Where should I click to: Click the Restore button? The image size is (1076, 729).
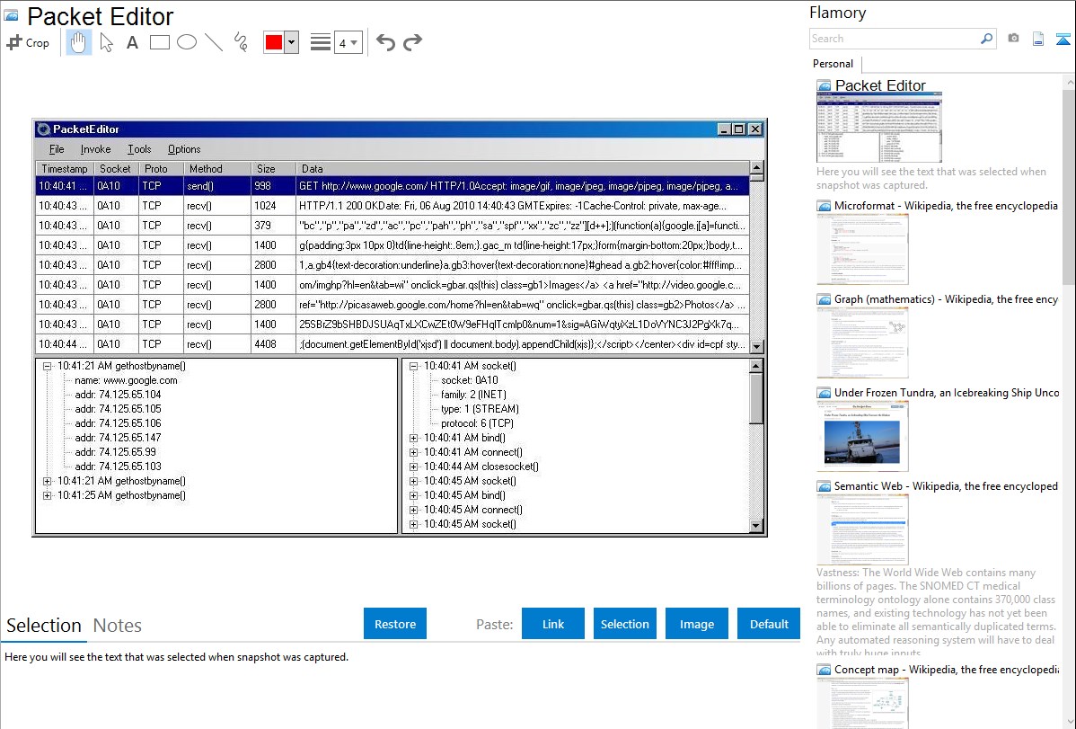(395, 624)
